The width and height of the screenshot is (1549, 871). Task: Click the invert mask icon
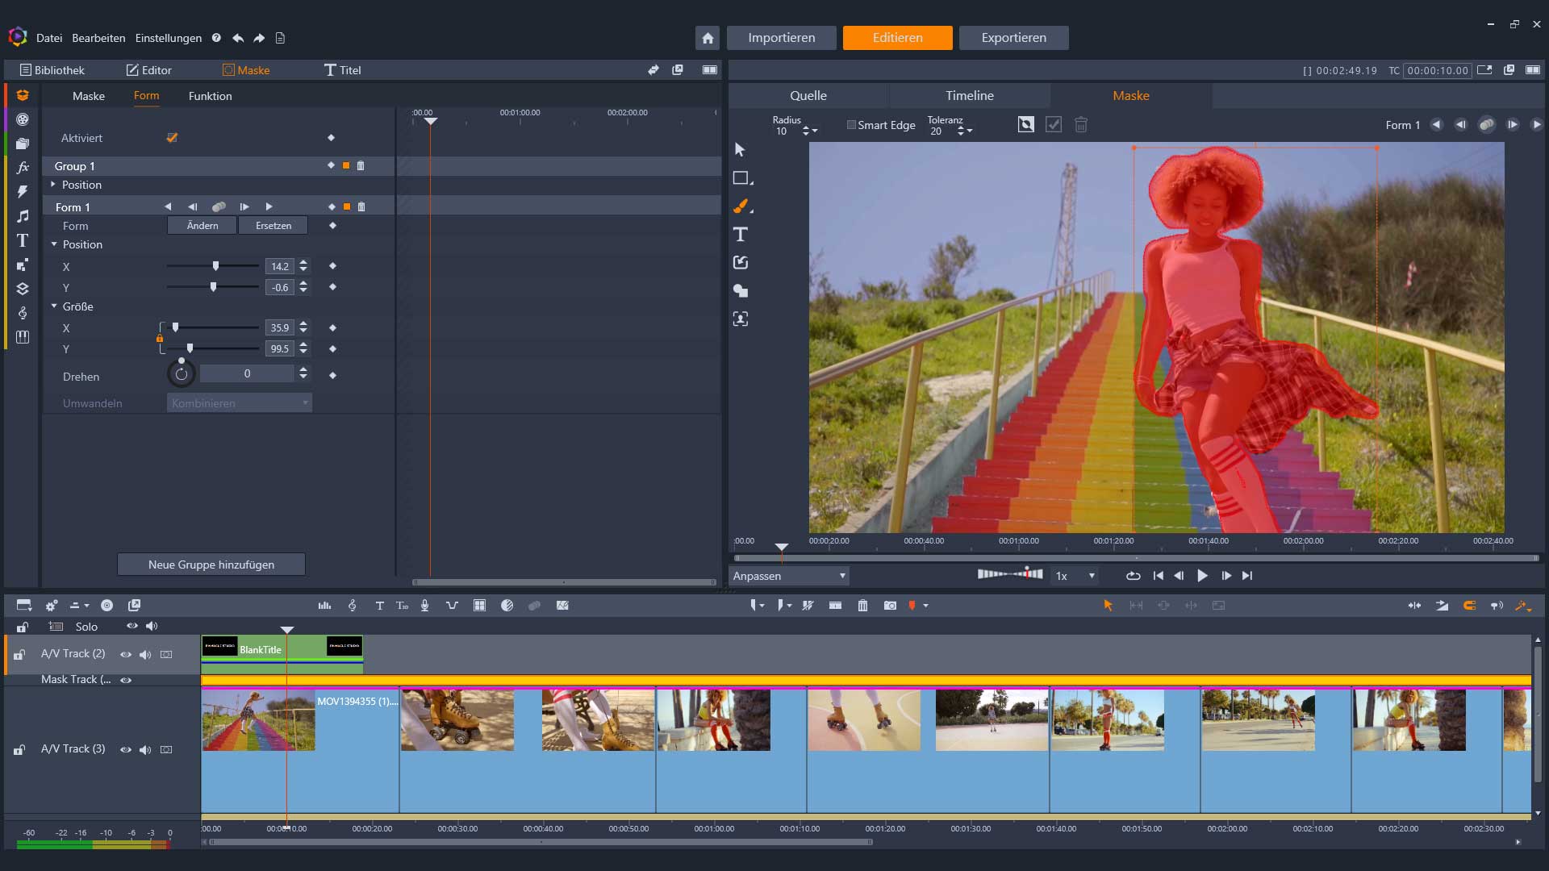coord(1025,125)
